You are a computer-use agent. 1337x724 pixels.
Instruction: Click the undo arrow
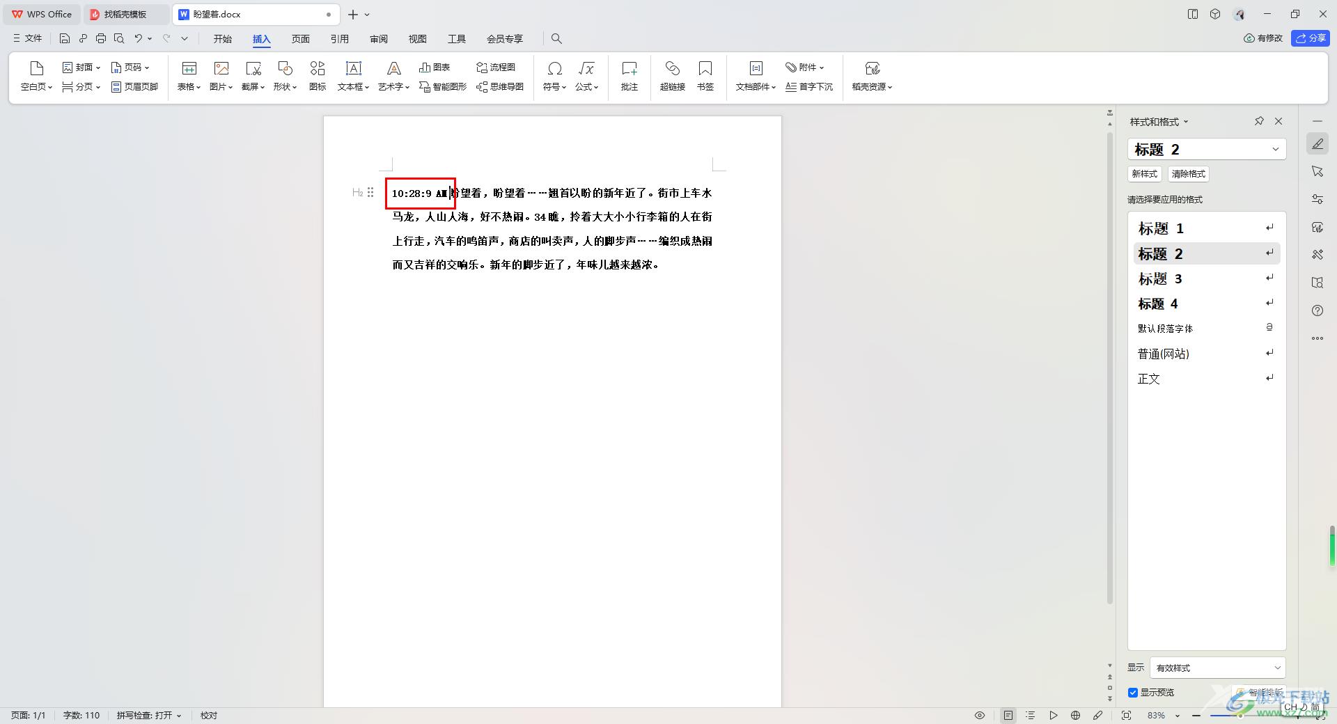pos(139,38)
